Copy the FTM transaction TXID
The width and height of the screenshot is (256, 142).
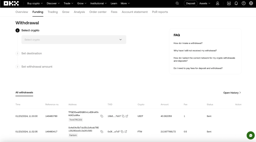coord(122,132)
